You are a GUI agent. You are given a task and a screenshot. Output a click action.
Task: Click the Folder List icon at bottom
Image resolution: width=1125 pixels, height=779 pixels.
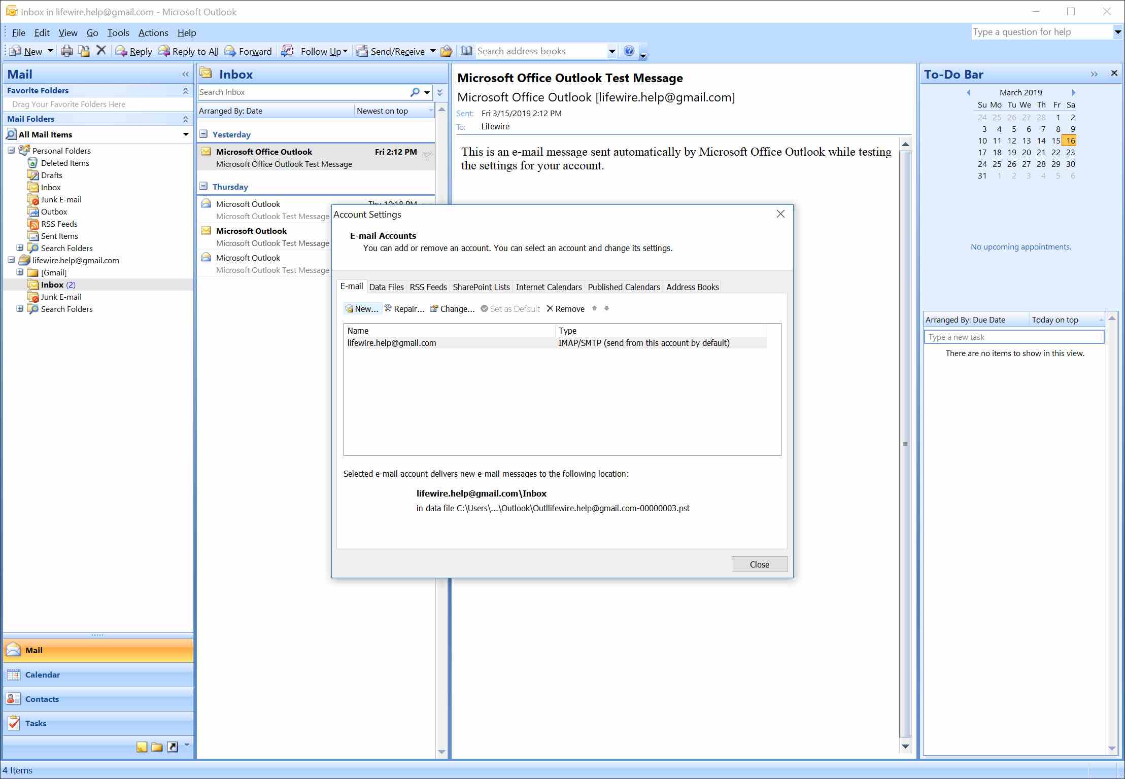157,747
